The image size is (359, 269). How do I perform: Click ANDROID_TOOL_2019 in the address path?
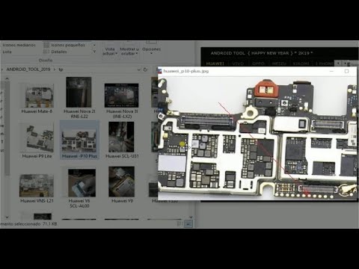click(x=28, y=69)
